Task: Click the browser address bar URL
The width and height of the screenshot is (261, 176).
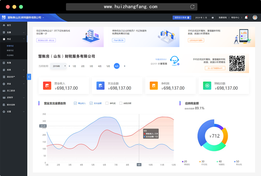Action: [131, 7]
